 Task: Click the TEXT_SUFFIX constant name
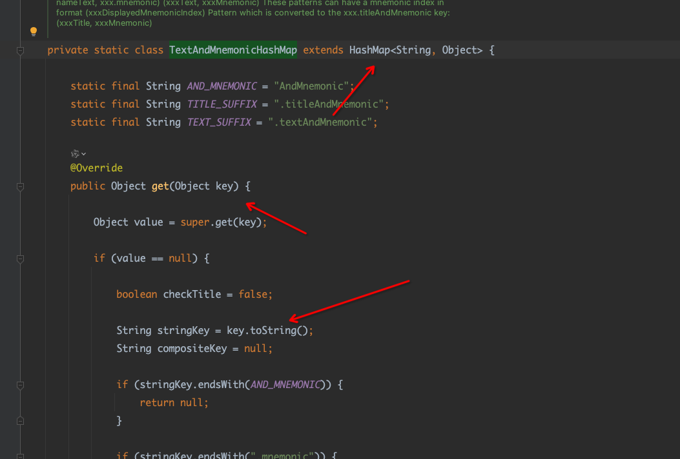tap(218, 122)
